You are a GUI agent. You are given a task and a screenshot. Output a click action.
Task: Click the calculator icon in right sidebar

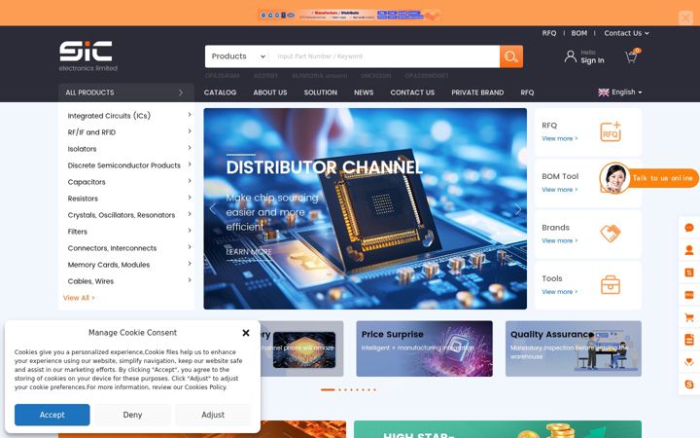tap(689, 273)
